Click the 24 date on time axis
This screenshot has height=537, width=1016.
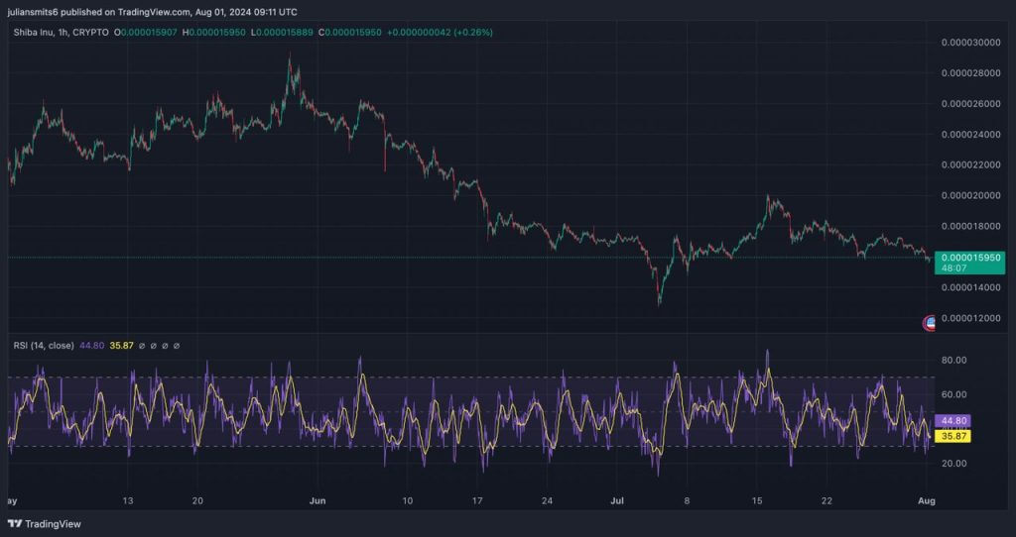(547, 500)
